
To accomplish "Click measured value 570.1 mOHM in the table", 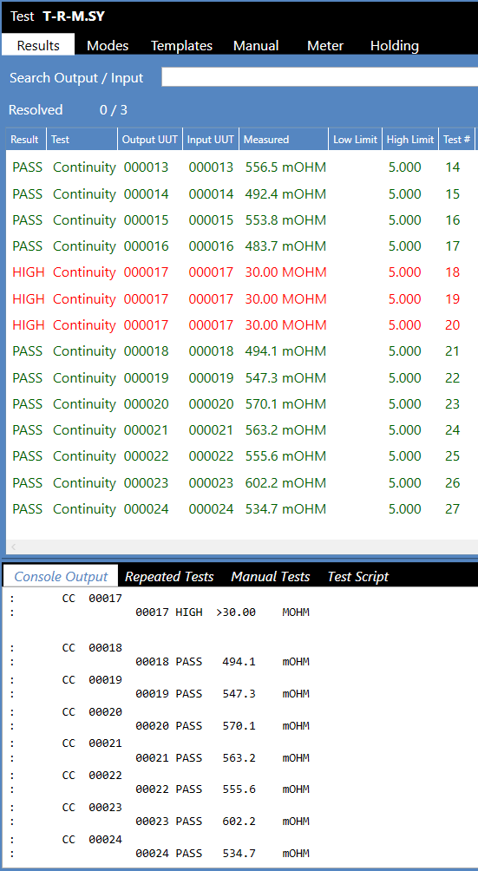I will [285, 404].
